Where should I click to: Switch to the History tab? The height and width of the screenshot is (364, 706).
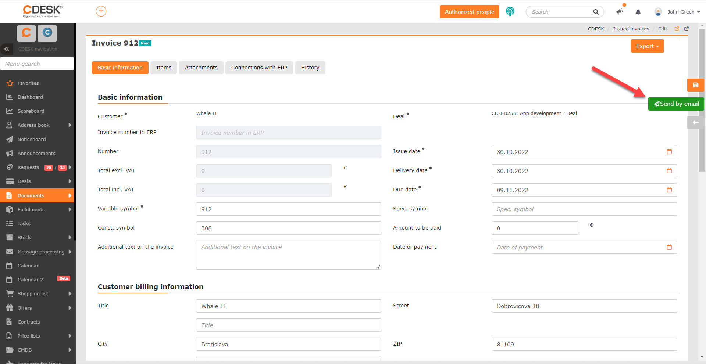click(x=310, y=68)
